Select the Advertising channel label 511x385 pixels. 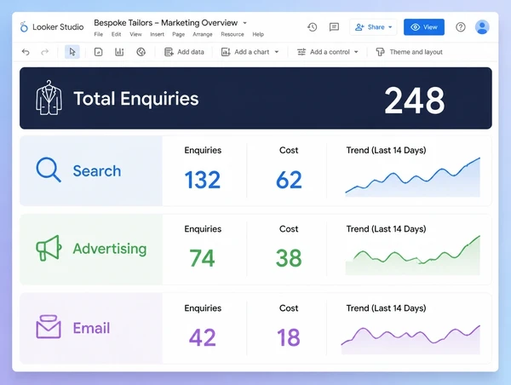point(110,249)
